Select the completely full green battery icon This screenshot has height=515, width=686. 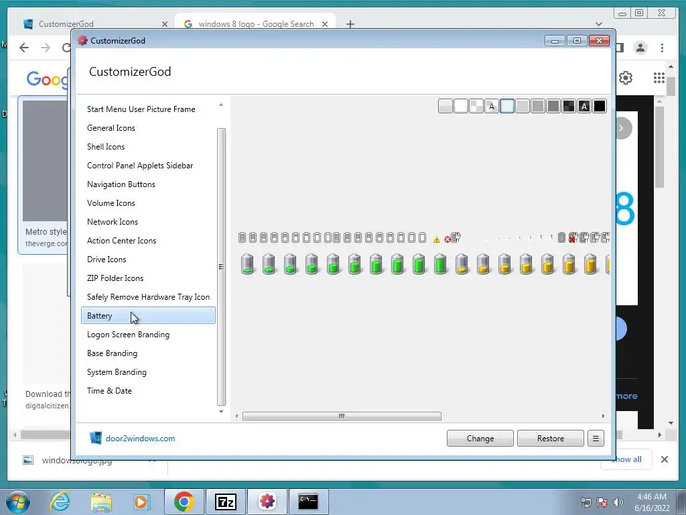point(440,264)
